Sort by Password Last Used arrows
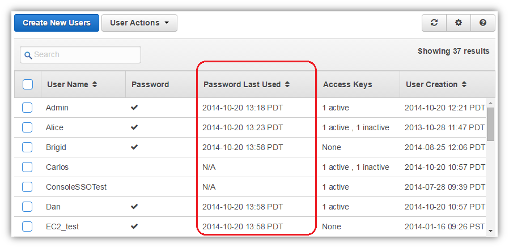This screenshot has height=248, width=509. pyautogui.click(x=287, y=84)
